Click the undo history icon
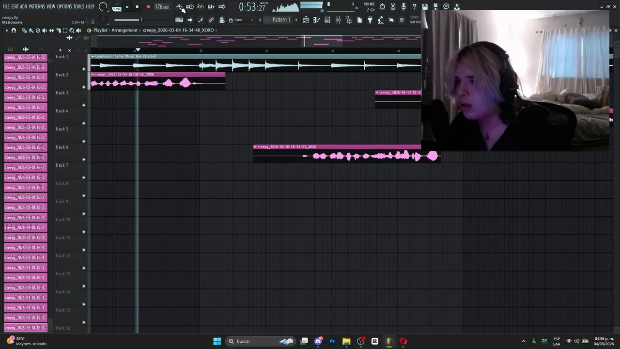This screenshot has height=349, width=620. [382, 7]
